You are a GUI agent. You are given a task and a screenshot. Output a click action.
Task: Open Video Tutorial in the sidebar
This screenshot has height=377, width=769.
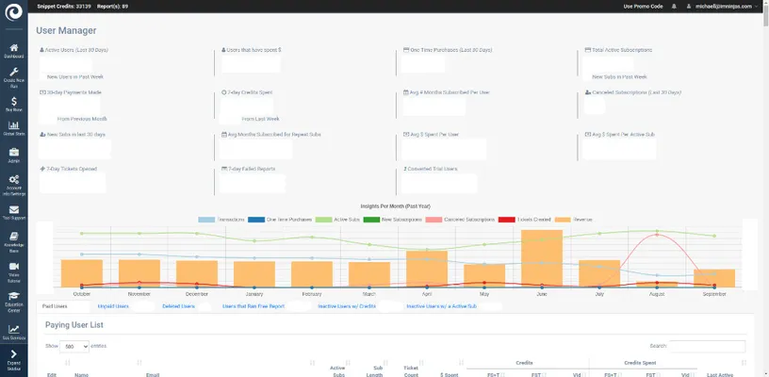(13, 271)
